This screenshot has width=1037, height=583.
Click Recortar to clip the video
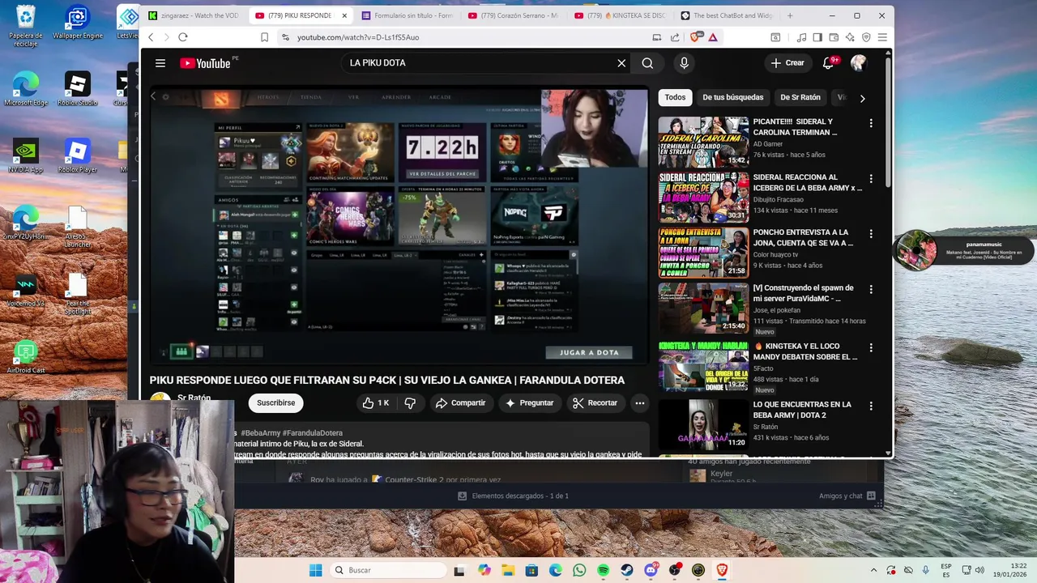click(595, 403)
